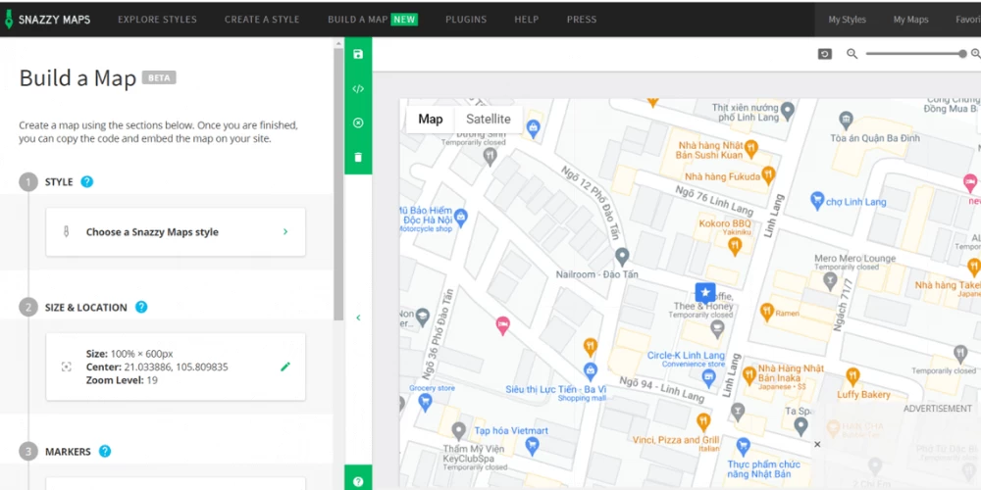This screenshot has height=490, width=981.
Task: Click the Ramen restaurant pin
Action: (767, 312)
